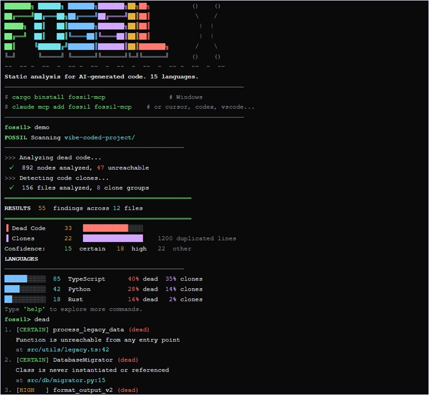Click the 'fossil> dead' prompt line
429x395 pixels.
tap(27, 320)
